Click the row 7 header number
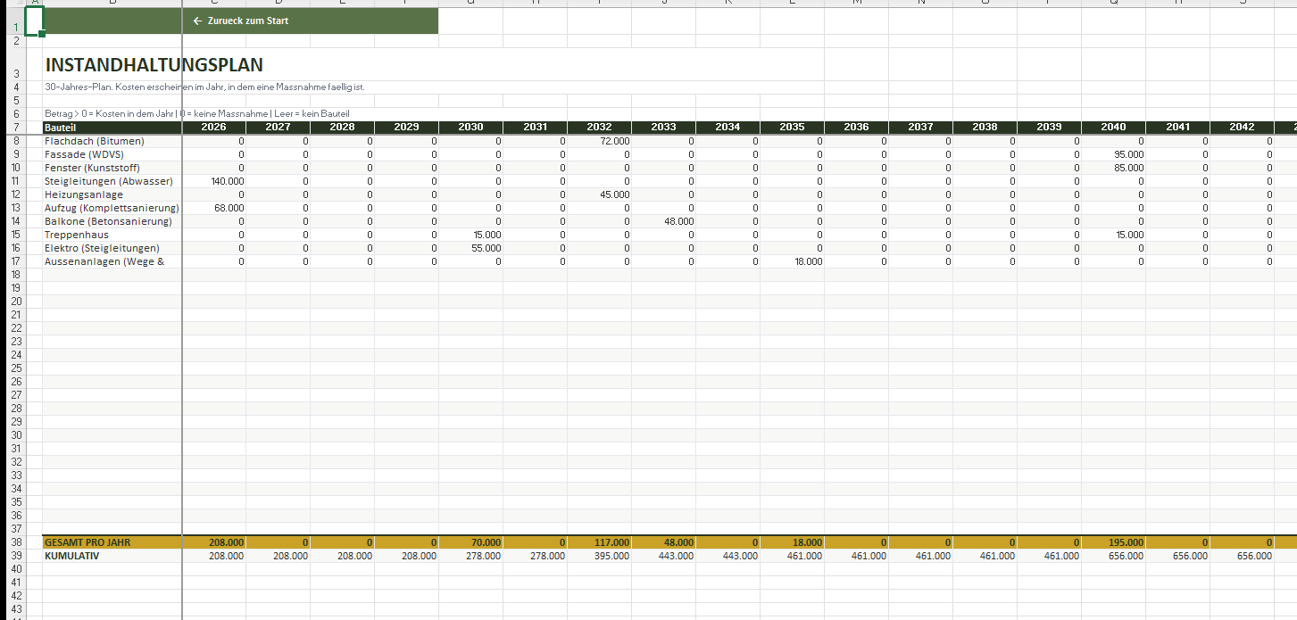The image size is (1297, 620). tap(16, 128)
